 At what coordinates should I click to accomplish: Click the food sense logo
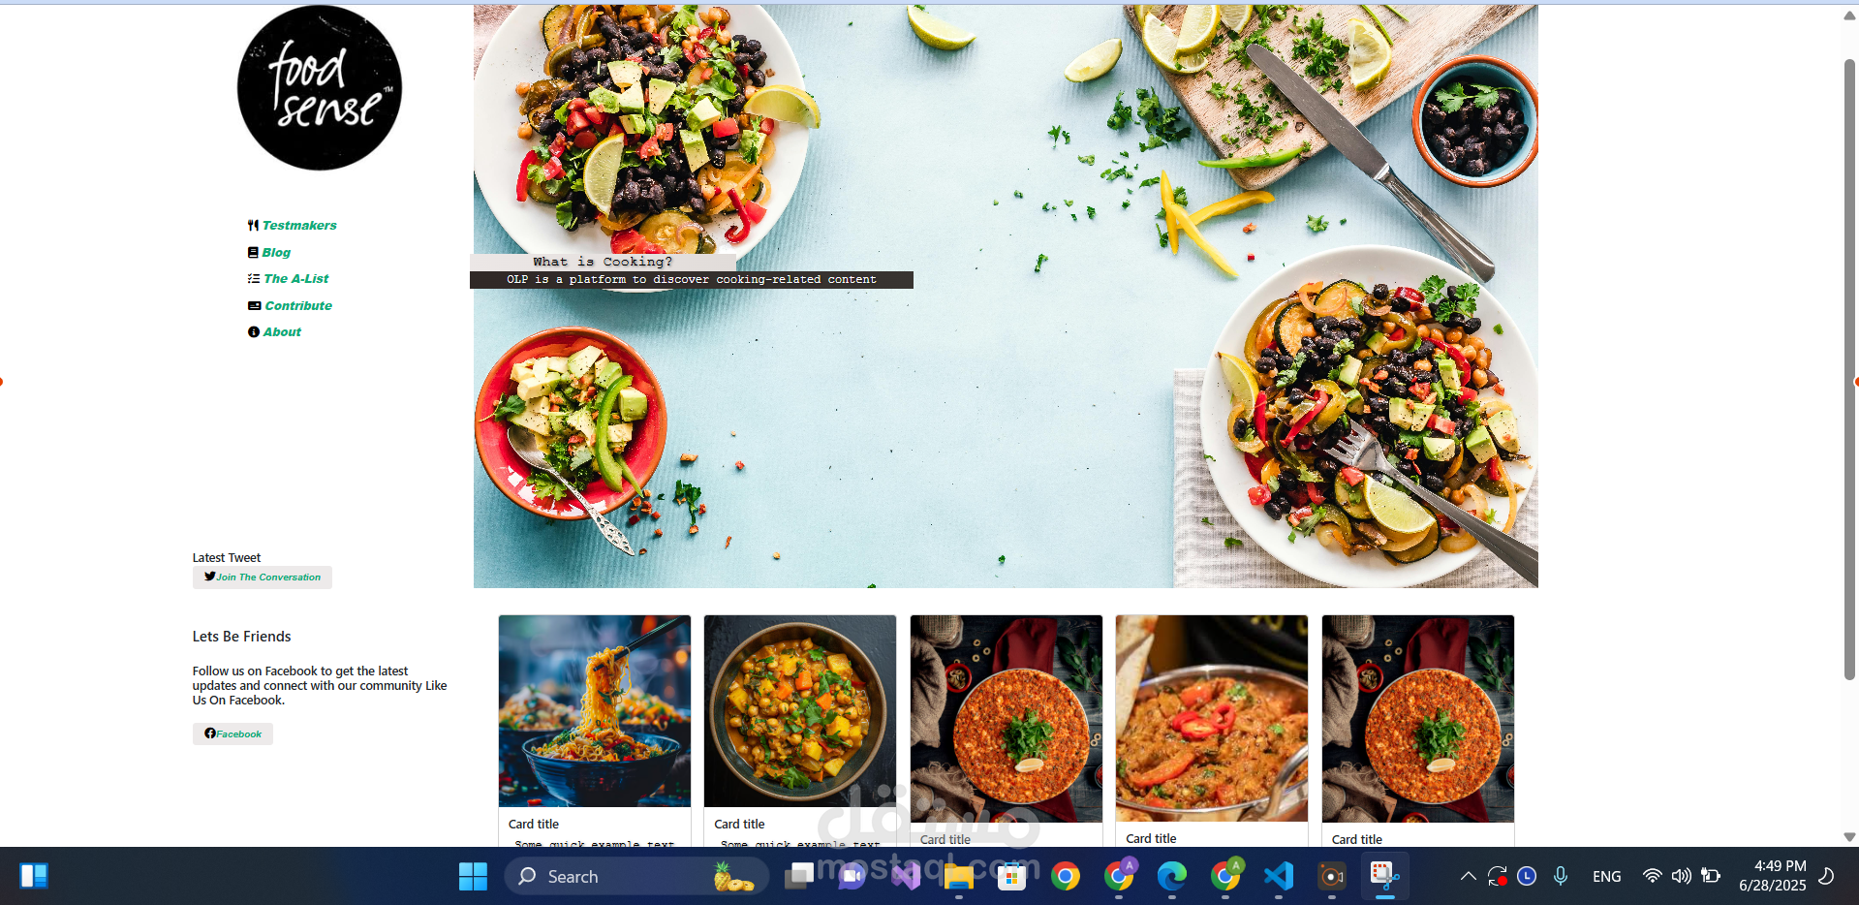pos(320,88)
